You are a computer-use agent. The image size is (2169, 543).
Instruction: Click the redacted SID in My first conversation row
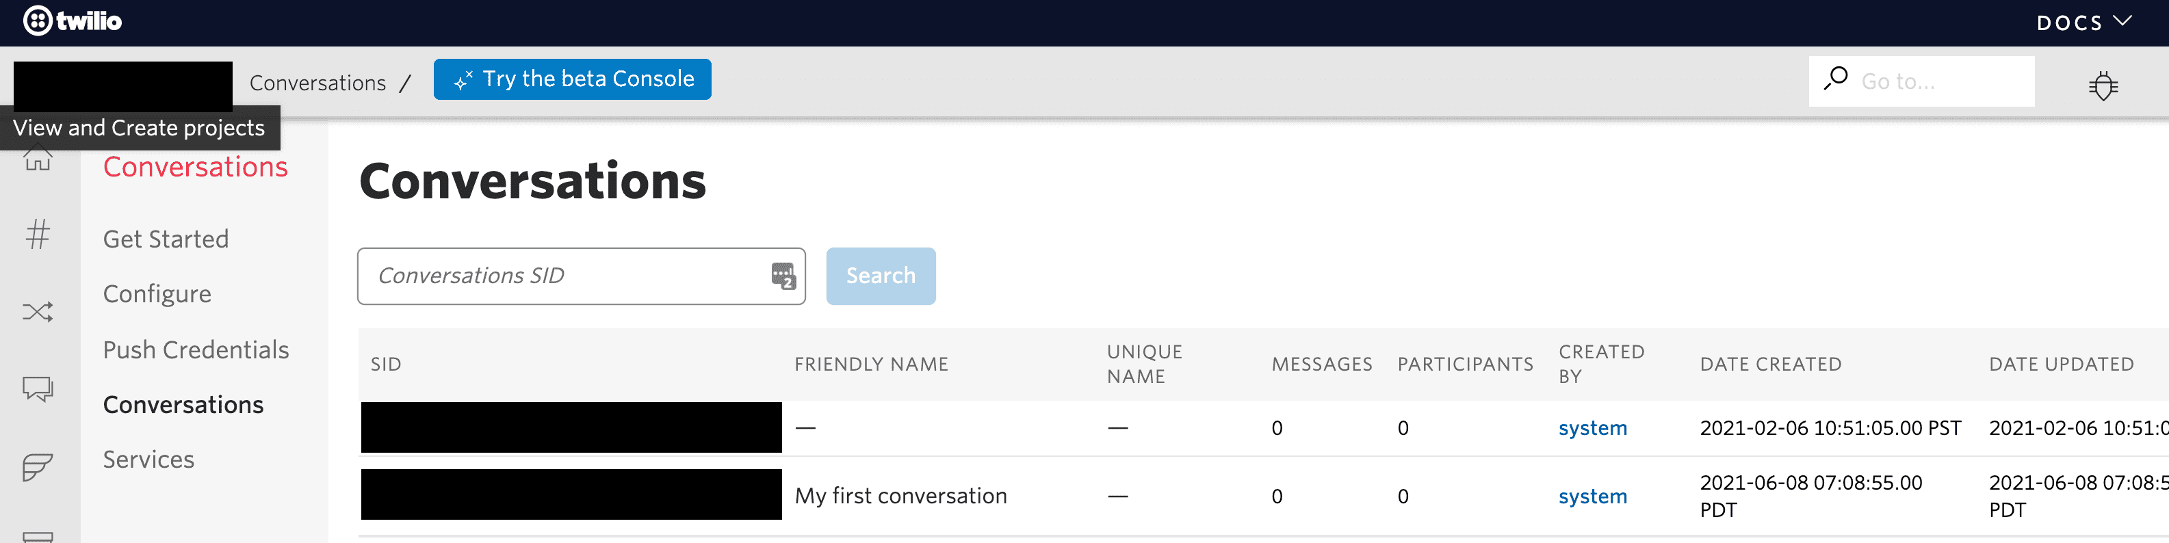(x=571, y=494)
